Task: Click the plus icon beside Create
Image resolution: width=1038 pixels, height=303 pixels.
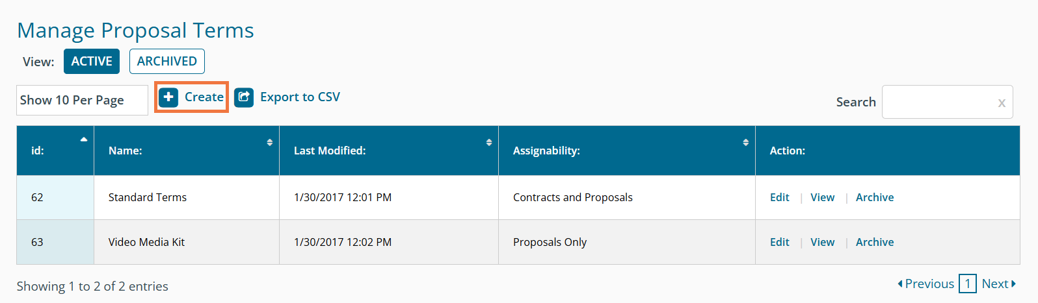Action: click(x=168, y=97)
